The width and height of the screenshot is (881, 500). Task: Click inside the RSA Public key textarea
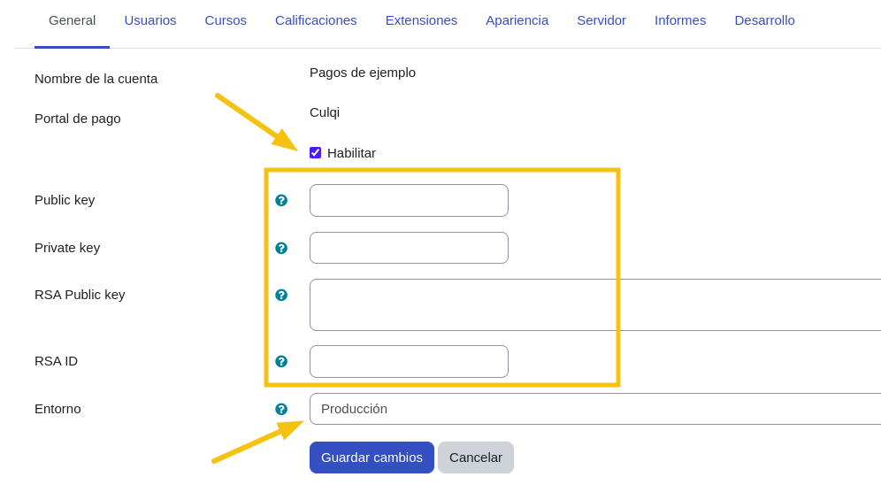594,304
